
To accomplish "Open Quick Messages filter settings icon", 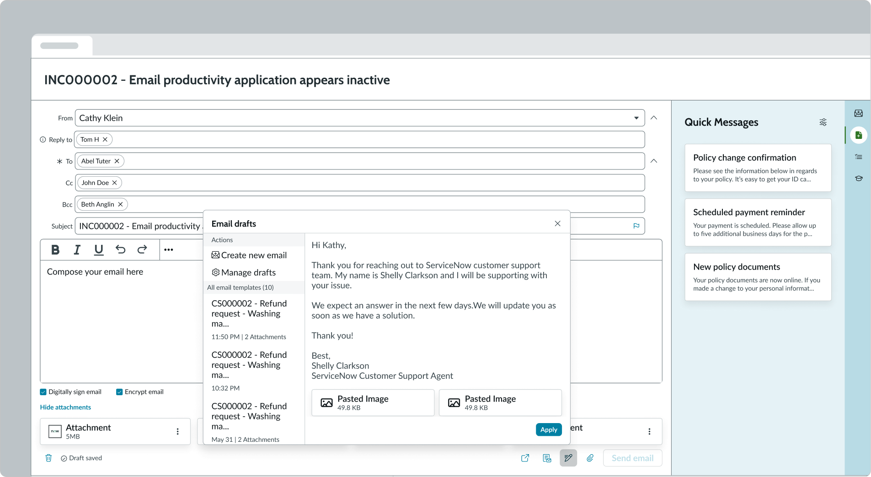I will 823,122.
